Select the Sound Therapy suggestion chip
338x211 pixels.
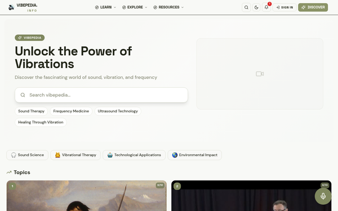pos(31,111)
